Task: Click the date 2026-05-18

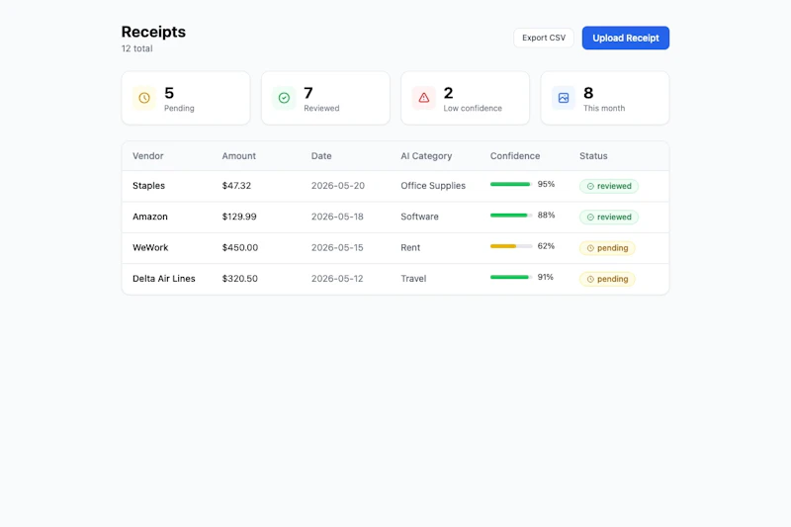Action: (337, 217)
